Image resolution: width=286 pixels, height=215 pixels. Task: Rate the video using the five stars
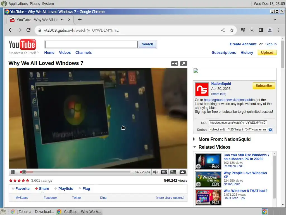[x=19, y=181]
